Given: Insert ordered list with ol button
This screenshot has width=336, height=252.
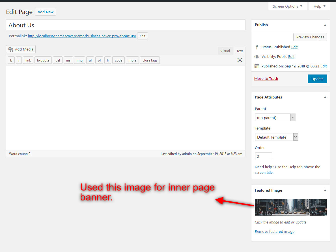Looking at the screenshot, I should (x=99, y=60).
